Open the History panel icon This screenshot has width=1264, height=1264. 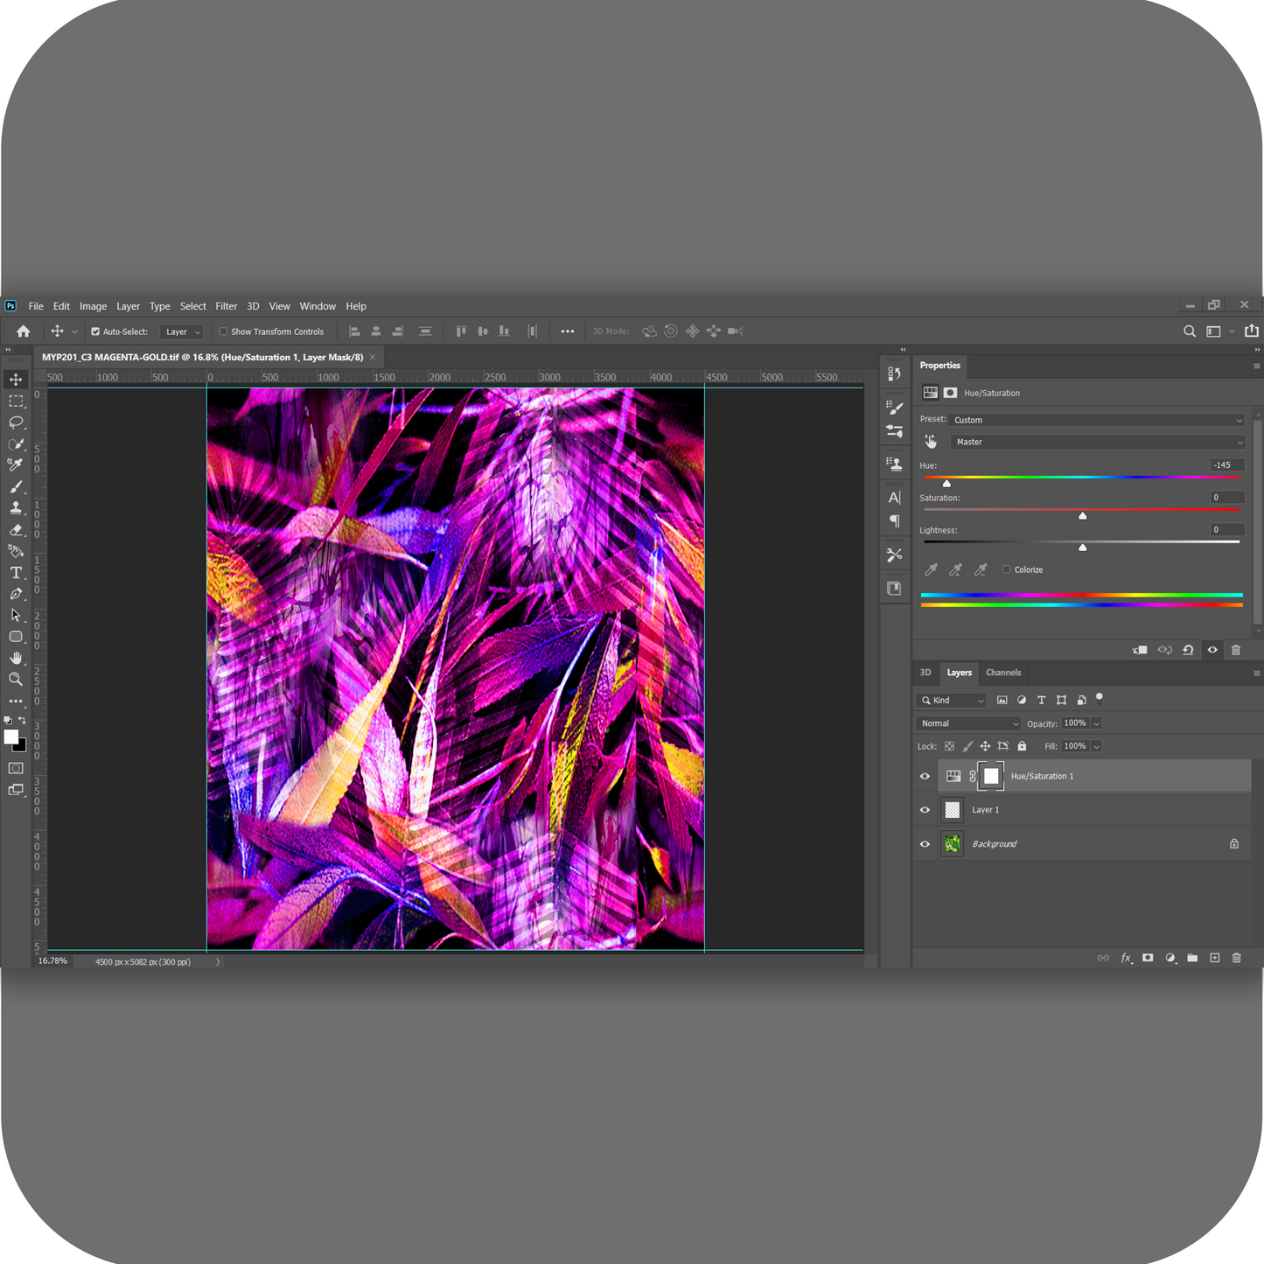(894, 374)
